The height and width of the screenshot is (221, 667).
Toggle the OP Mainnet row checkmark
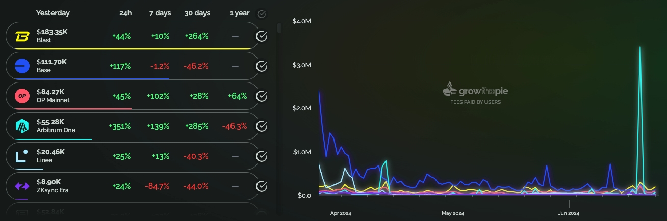pyautogui.click(x=262, y=96)
